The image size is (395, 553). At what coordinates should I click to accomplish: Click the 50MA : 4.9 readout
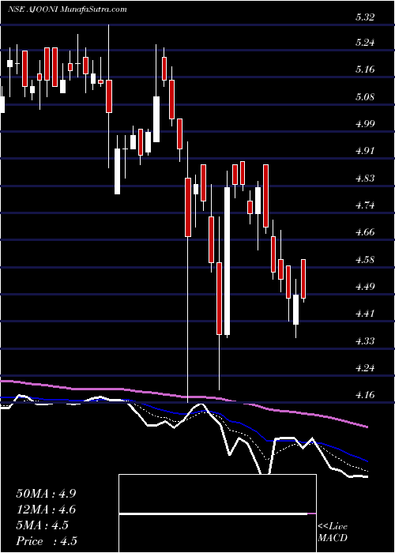[x=46, y=494]
